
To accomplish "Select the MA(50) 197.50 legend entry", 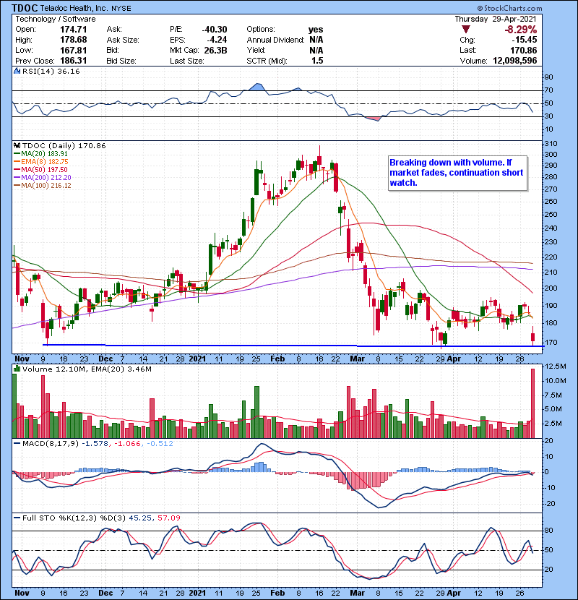I will pyautogui.click(x=40, y=169).
